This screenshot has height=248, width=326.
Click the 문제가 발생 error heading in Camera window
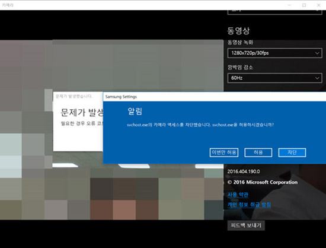tap(82, 113)
